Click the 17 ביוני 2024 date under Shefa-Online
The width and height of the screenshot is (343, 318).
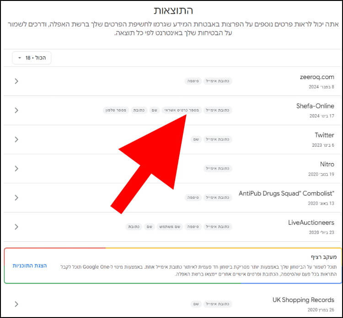322,116
